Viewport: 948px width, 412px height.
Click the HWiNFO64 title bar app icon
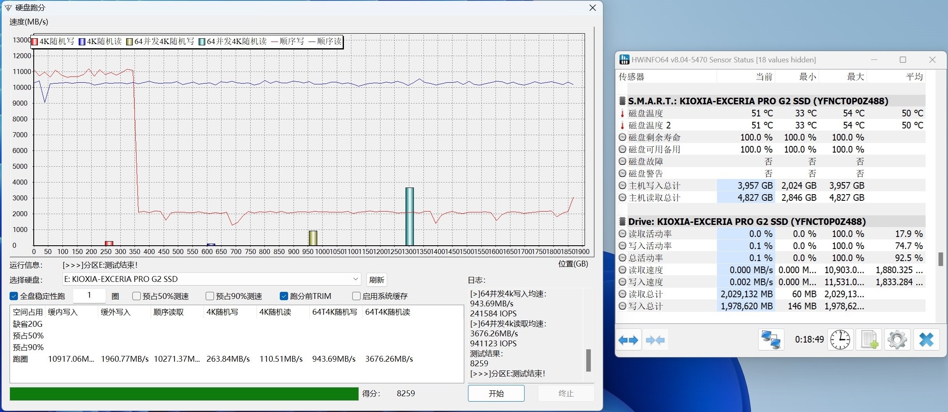pyautogui.click(x=624, y=60)
